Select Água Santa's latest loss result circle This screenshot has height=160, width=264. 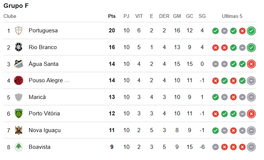pos(251,64)
